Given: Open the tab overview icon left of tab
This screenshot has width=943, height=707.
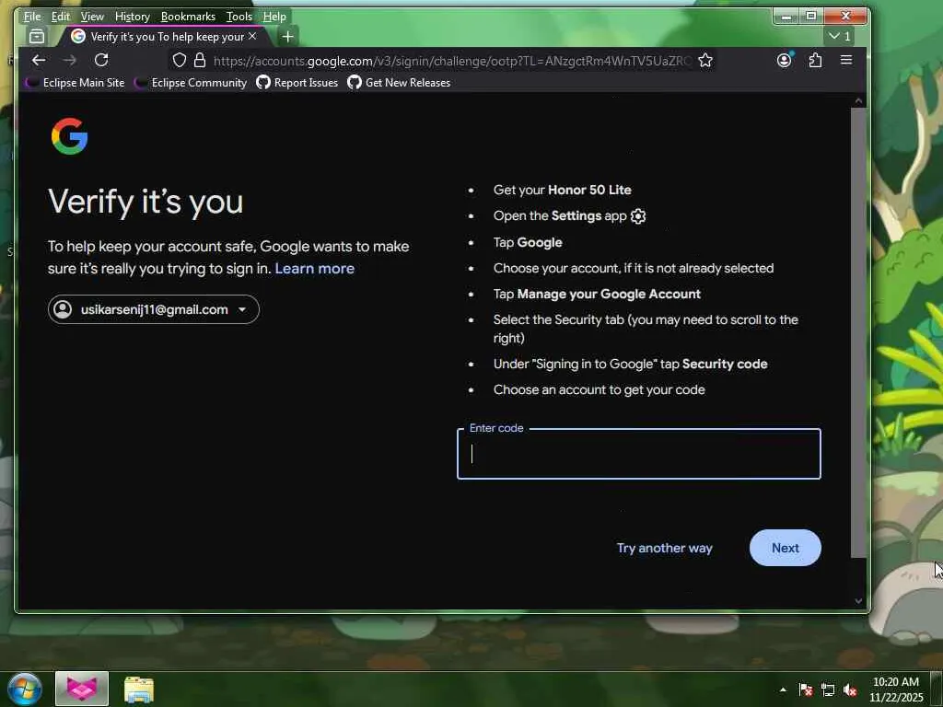Looking at the screenshot, I should click(x=37, y=37).
